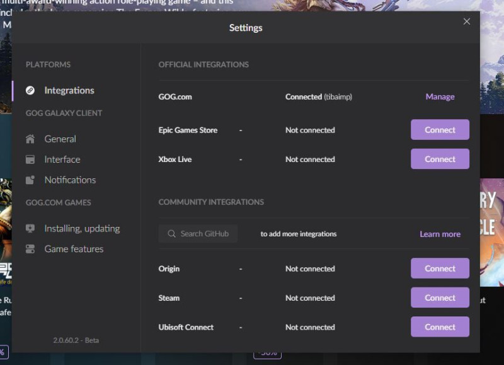This screenshot has width=504, height=365.
Task: Click the magnifier icon in Search GitHub
Action: [171, 233]
